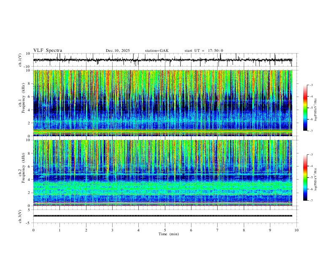Click time axis tick label "0"
Image resolution: width=334 pixels, height=258 pixels.
pos(33,230)
